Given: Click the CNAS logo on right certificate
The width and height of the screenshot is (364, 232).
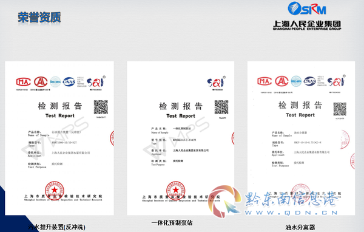Looking at the screenshot, I should pyautogui.click(x=310, y=81).
